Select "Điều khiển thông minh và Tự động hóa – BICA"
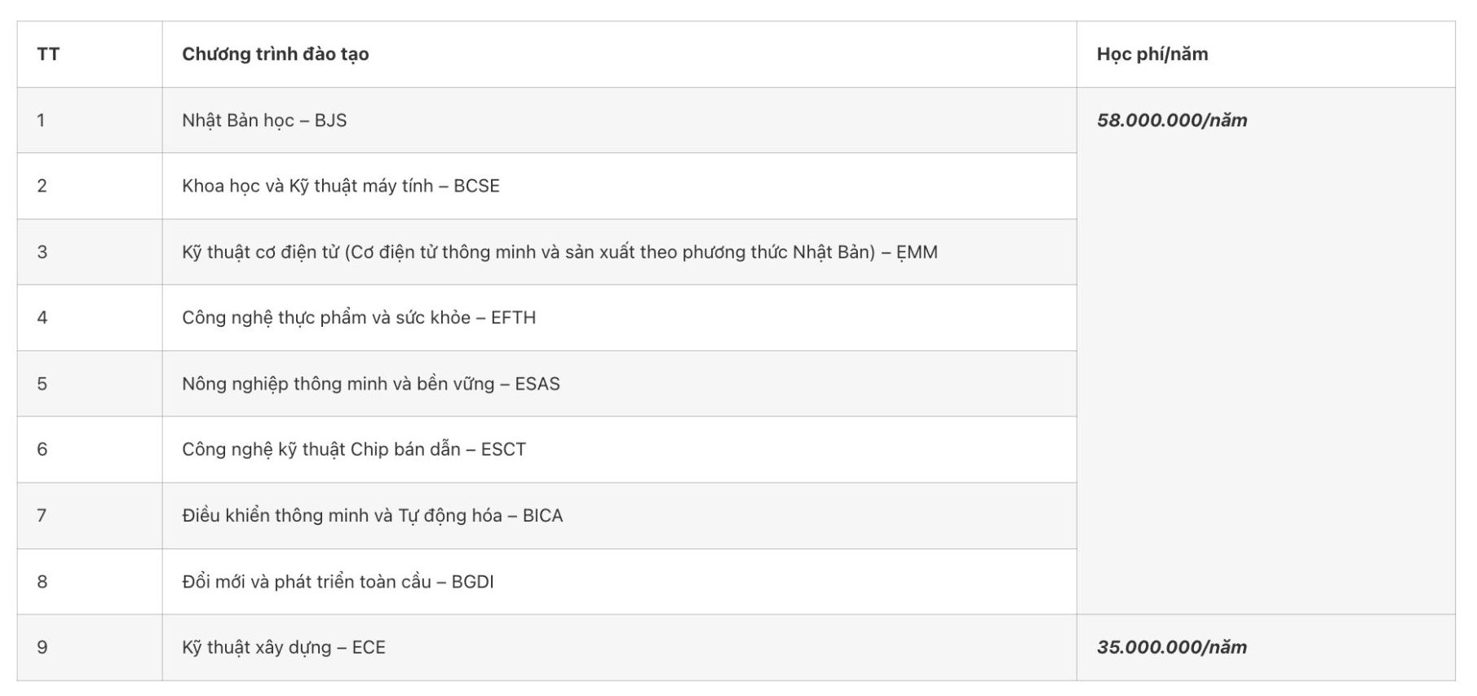The height and width of the screenshot is (696, 1477). click(x=372, y=516)
